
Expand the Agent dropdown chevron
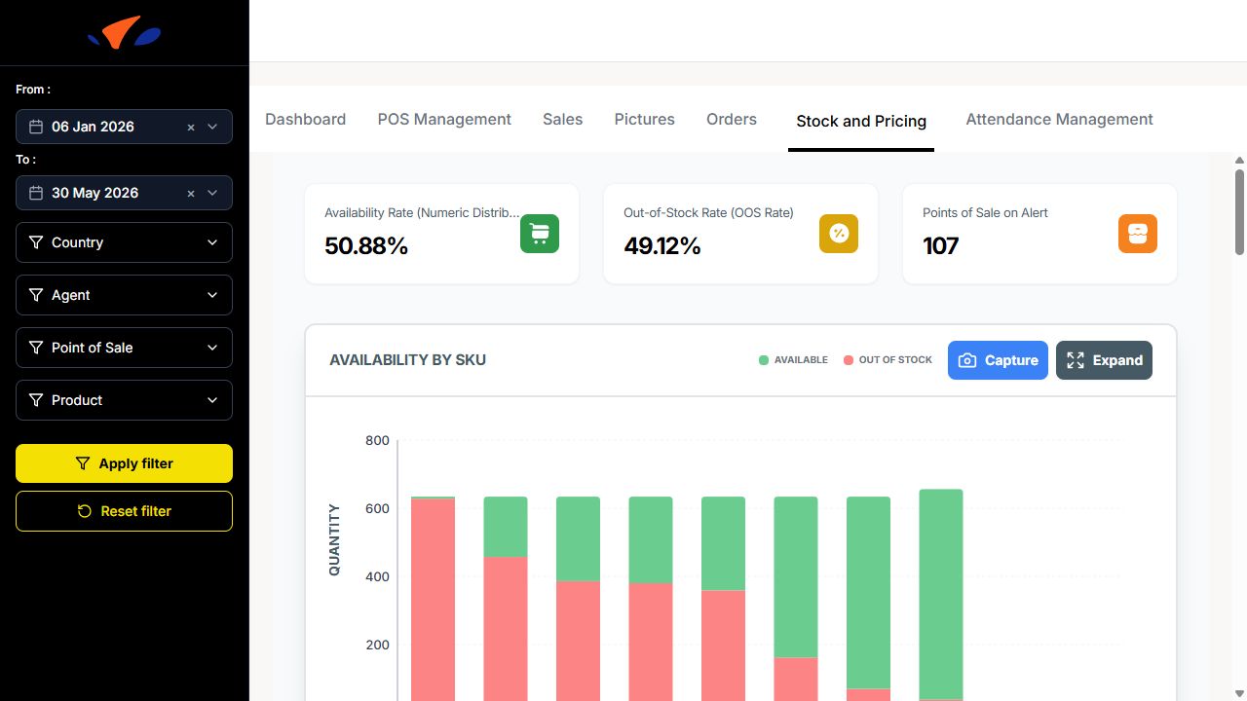click(212, 295)
